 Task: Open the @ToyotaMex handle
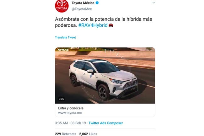point(82,9)
